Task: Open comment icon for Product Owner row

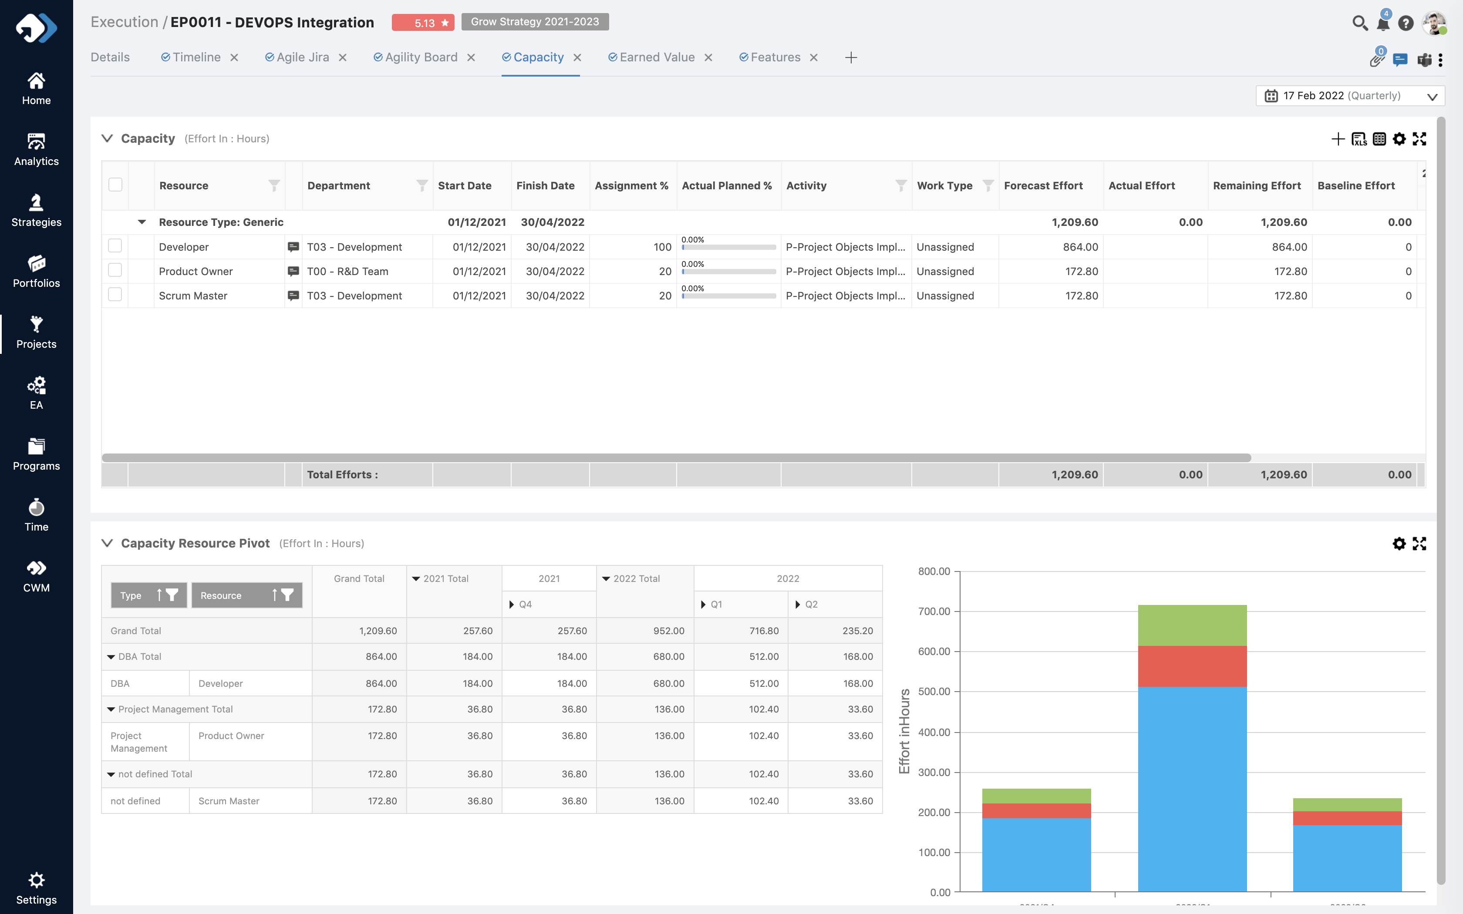Action: 293,272
